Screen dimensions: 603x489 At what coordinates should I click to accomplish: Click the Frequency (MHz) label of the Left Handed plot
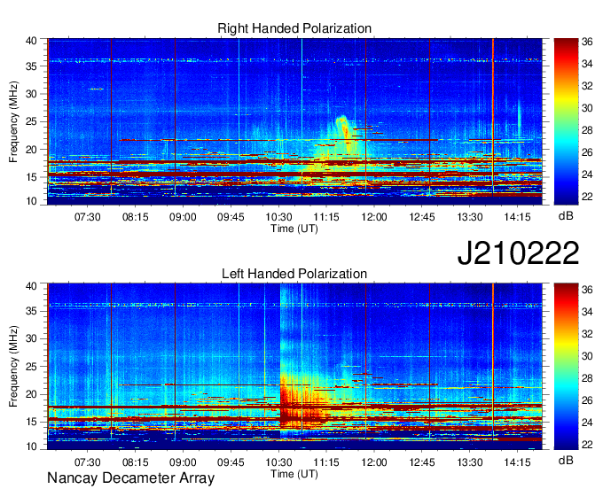click(x=13, y=367)
